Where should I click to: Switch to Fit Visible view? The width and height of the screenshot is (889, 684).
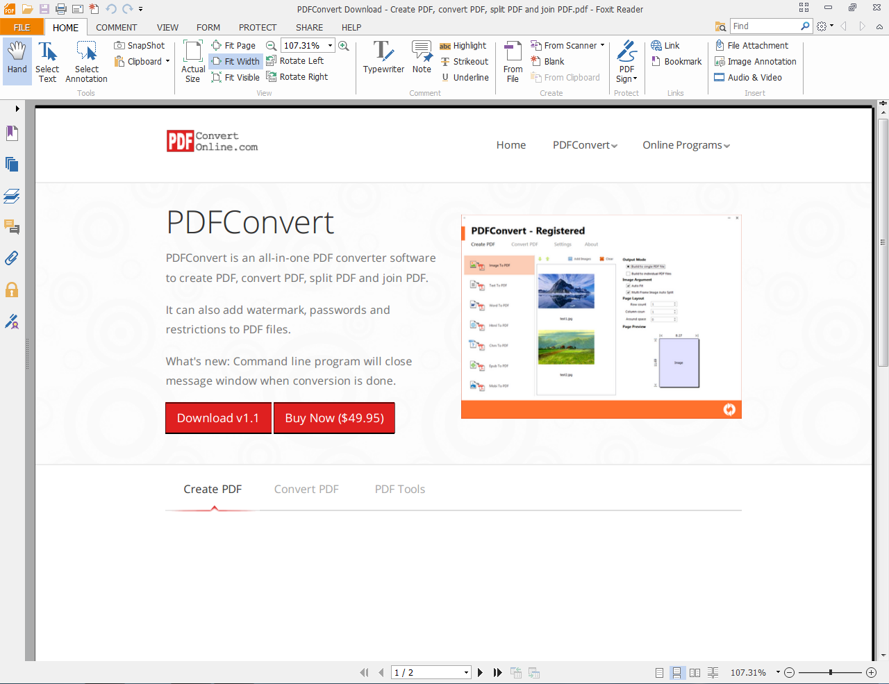click(235, 77)
